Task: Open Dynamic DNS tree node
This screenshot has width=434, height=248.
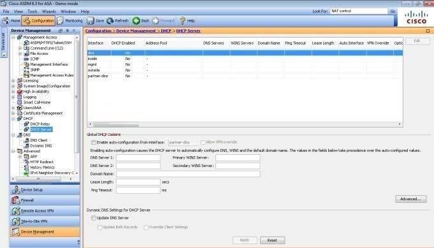Action: pos(41,145)
